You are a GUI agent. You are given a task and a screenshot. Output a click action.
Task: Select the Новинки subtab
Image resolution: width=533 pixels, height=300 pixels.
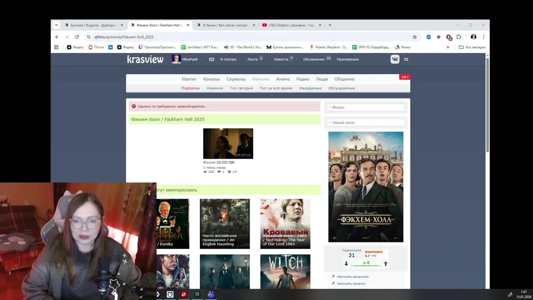pyautogui.click(x=215, y=88)
